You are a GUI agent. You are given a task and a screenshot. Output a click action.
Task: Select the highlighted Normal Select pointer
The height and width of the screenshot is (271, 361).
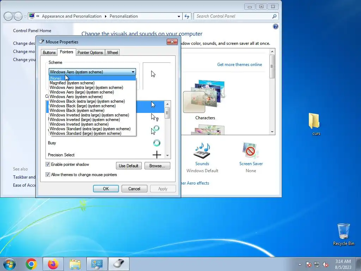153,105
